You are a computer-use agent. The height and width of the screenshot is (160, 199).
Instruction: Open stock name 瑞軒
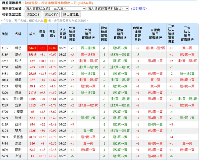click(x=18, y=118)
